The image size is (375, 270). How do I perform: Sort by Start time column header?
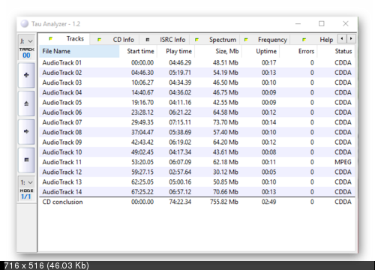click(138, 51)
